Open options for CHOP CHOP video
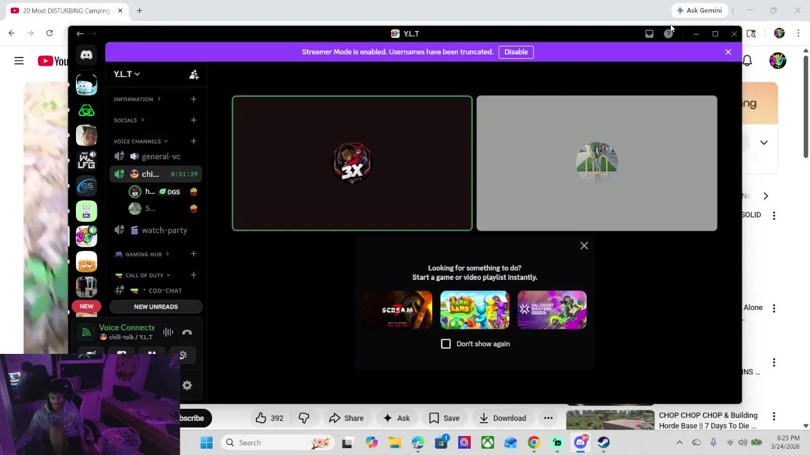810x455 pixels. coord(774,416)
